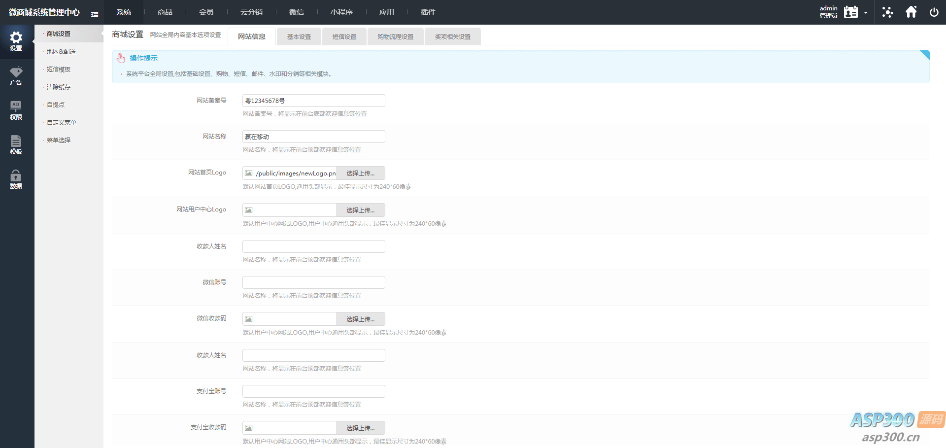Click image preview icon for 网站用户中心Logo

point(249,210)
